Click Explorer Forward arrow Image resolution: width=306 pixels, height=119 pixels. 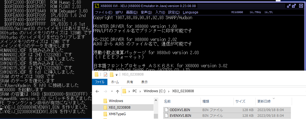click(105, 91)
